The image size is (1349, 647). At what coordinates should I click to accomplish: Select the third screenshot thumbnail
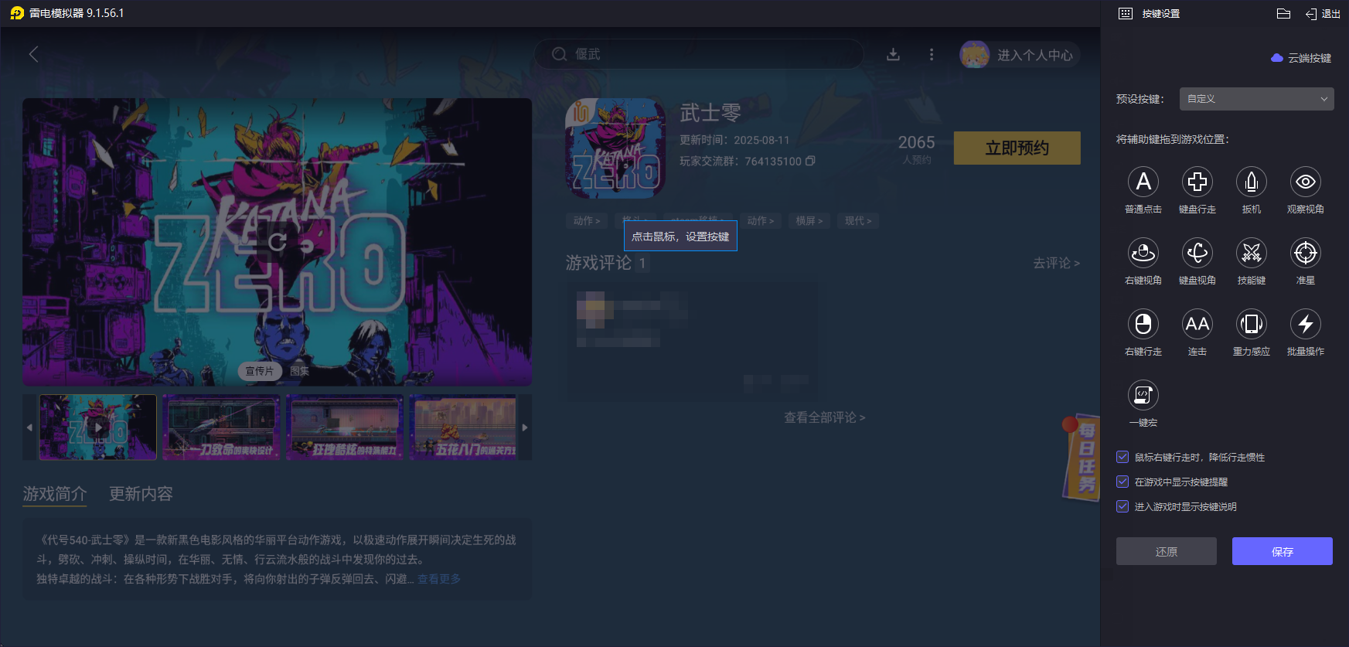(345, 427)
